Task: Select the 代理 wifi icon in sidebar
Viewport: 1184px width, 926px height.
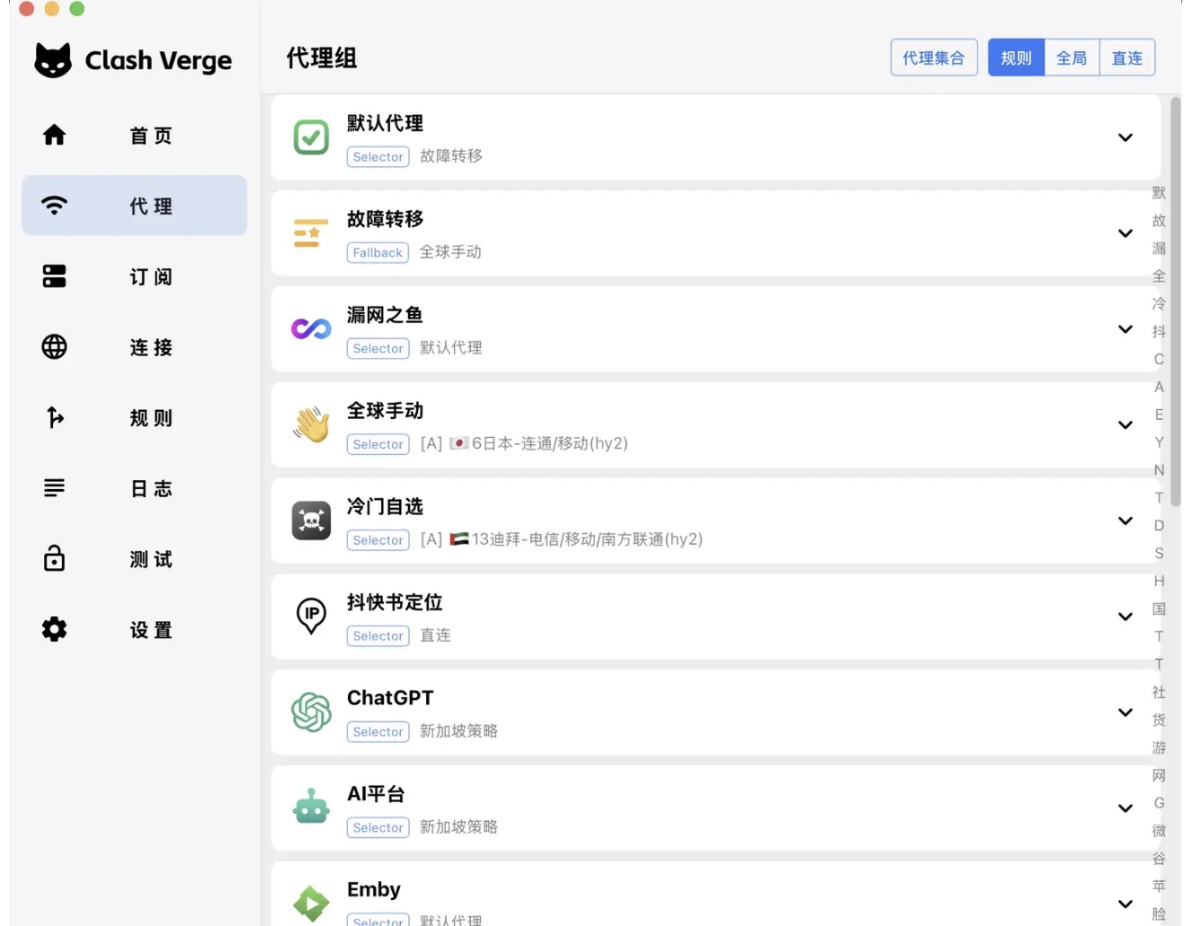Action: point(55,205)
